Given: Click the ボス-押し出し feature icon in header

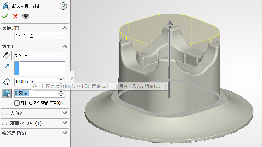Looking at the screenshot, I should tap(6, 6).
